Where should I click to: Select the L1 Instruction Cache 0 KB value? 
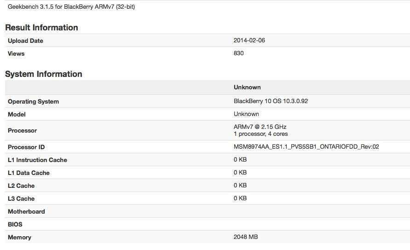(240, 159)
